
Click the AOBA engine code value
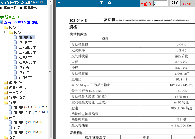[181, 45]
